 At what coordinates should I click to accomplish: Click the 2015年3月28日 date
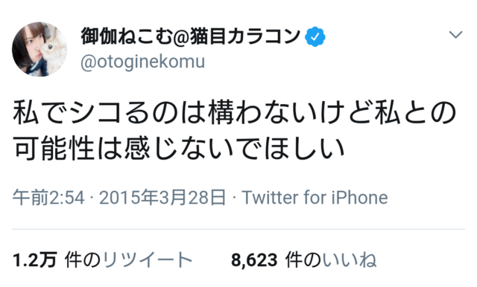[x=162, y=198]
